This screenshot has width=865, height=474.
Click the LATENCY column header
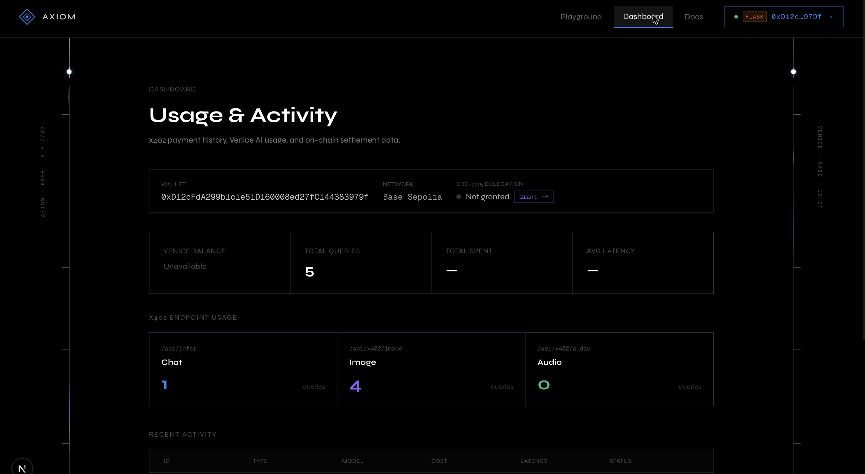pos(534,461)
